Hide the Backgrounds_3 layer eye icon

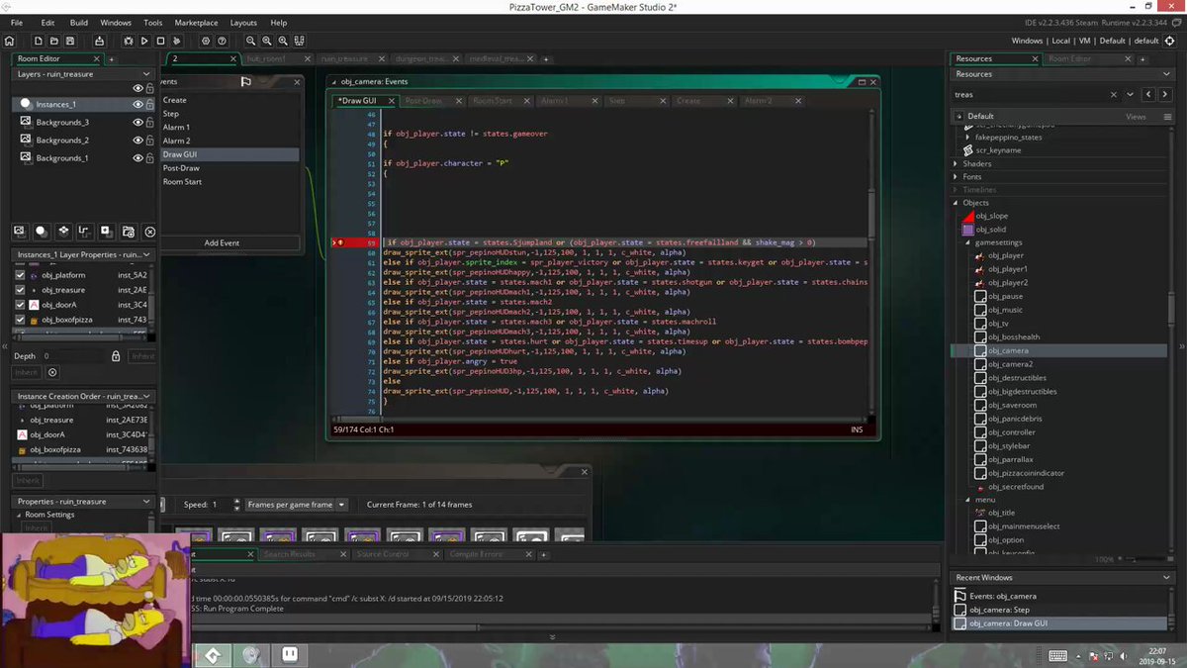coord(138,122)
